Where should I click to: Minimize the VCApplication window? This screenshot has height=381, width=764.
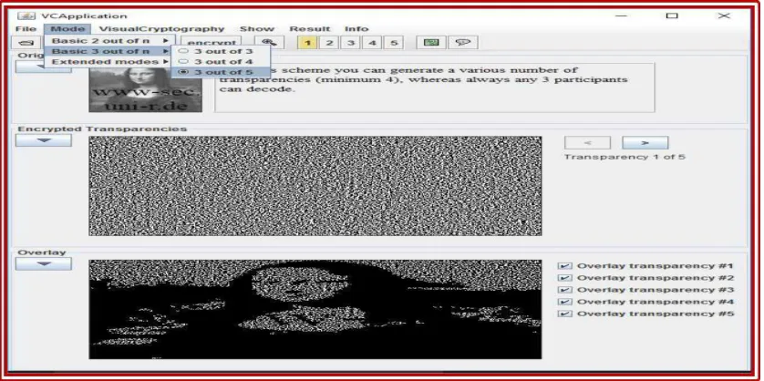(x=621, y=15)
